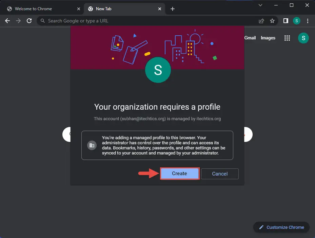Open the Chrome profile avatar in toolbar
Image resolution: width=315 pixels, height=238 pixels.
point(296,21)
